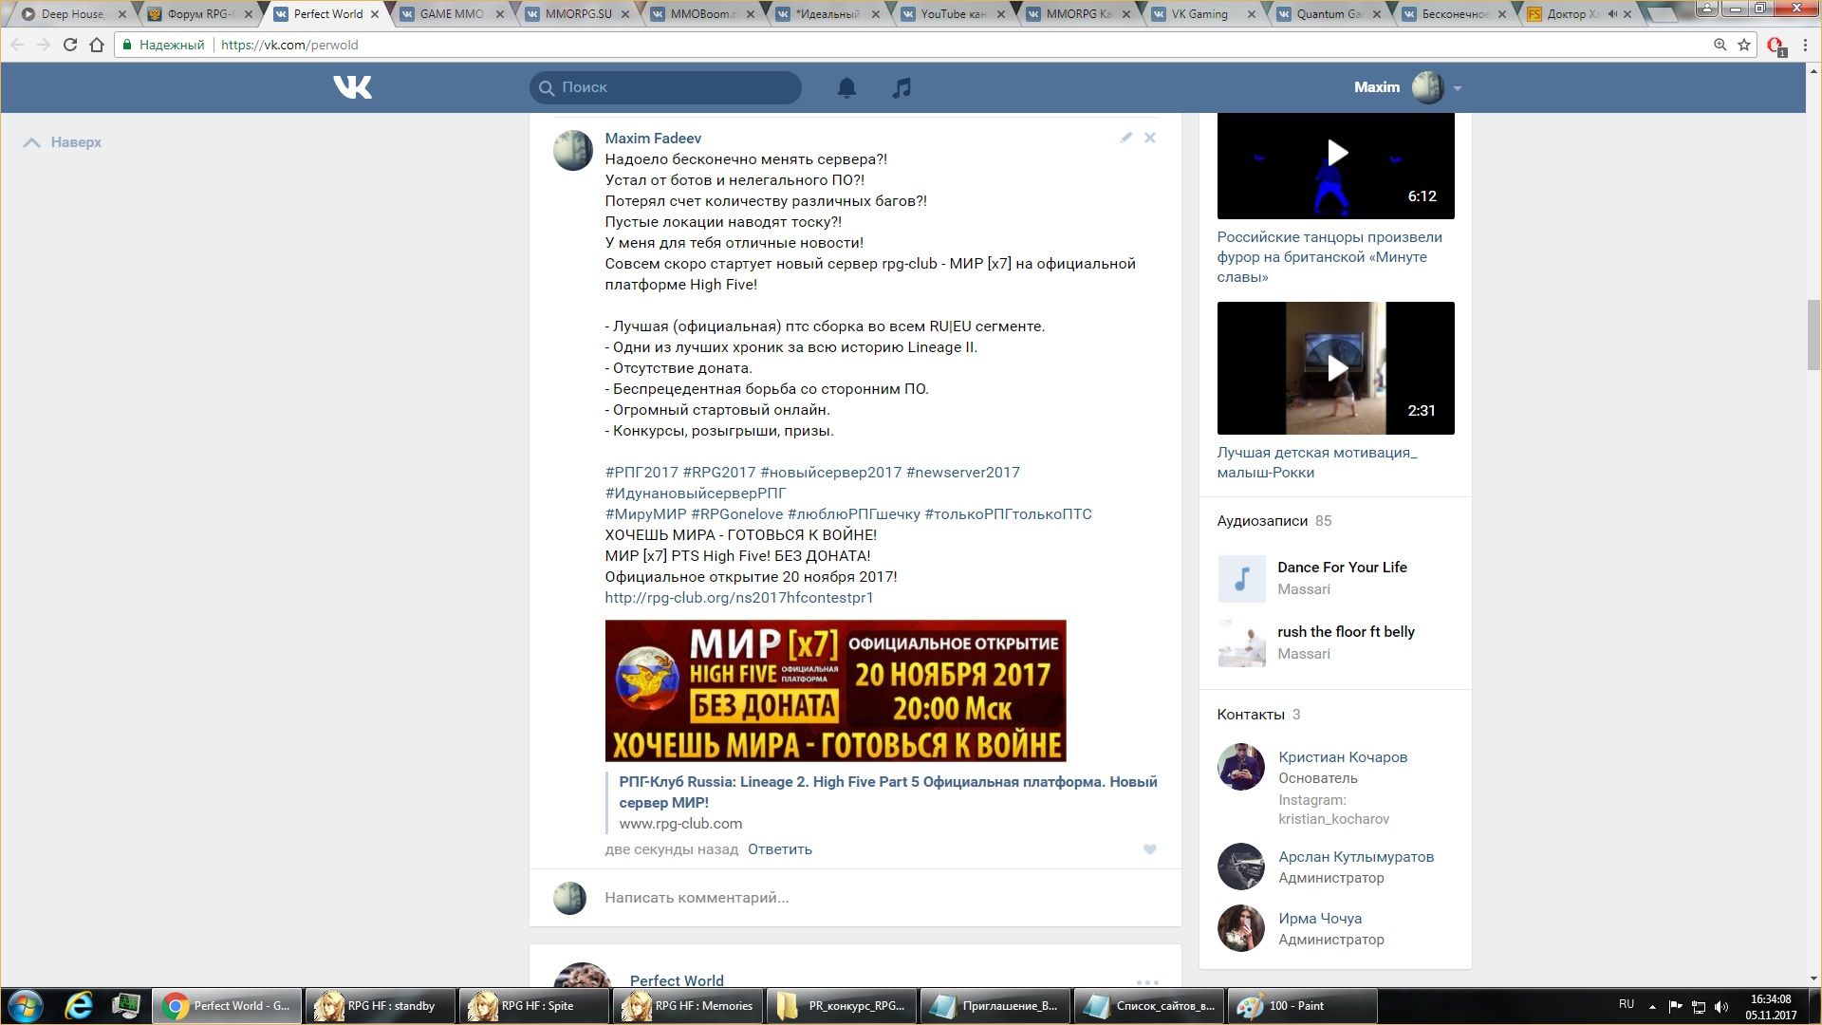Open Perfect World next post author
The image size is (1822, 1025).
677,980
